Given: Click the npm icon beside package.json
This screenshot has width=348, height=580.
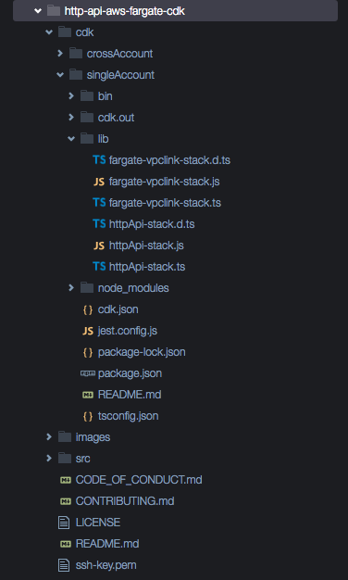Looking at the screenshot, I should coord(88,373).
